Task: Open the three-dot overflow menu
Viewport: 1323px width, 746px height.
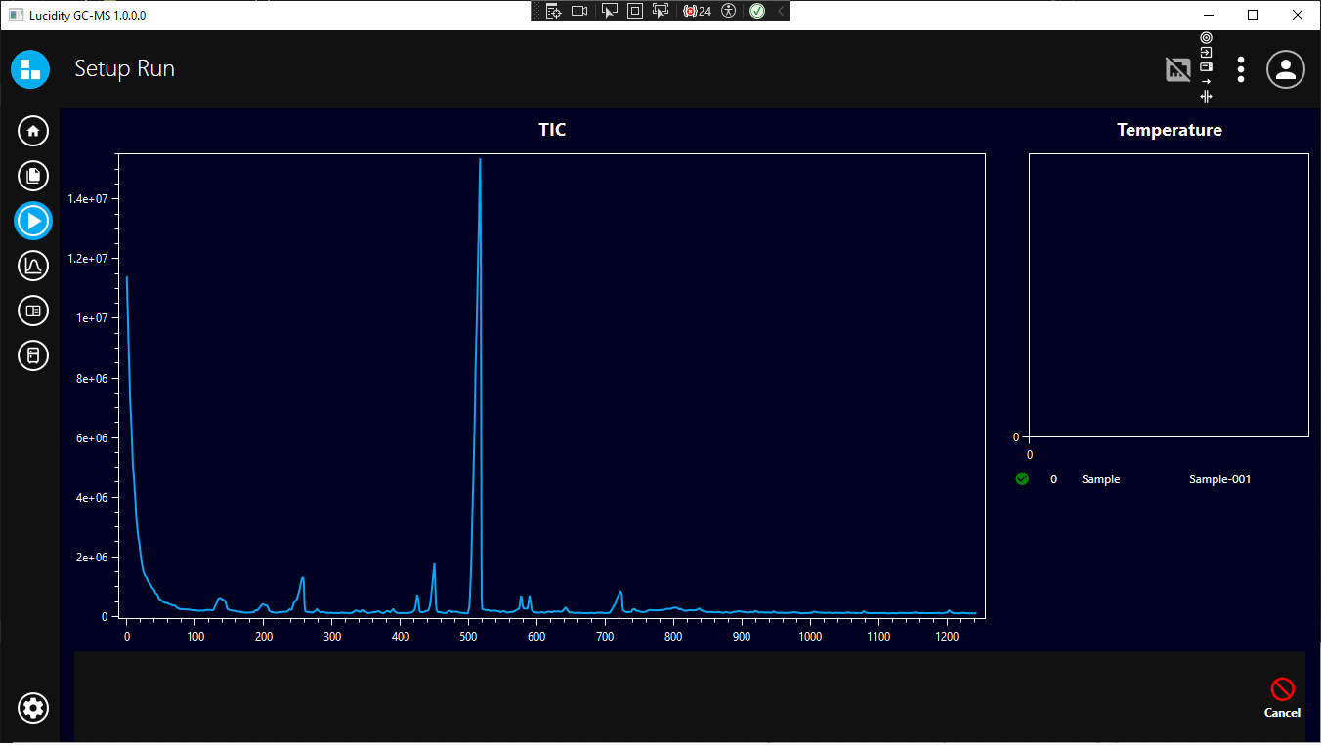Action: click(x=1241, y=69)
